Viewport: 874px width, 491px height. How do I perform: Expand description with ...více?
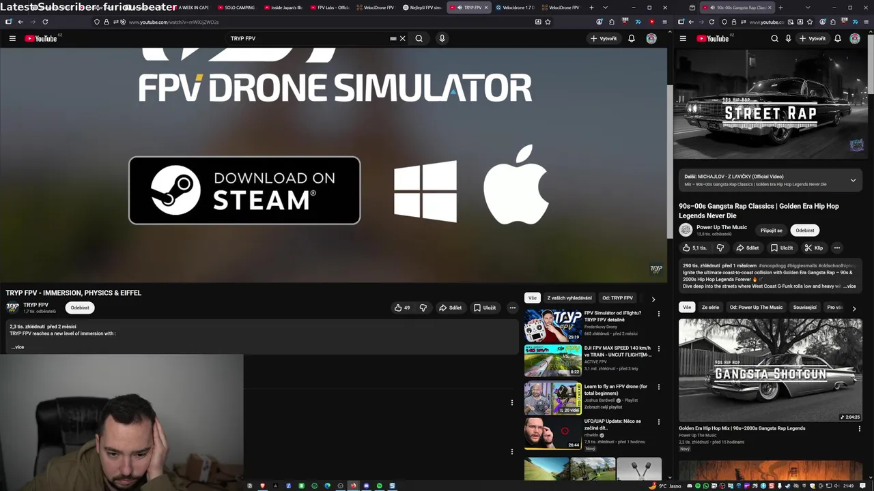tap(17, 347)
